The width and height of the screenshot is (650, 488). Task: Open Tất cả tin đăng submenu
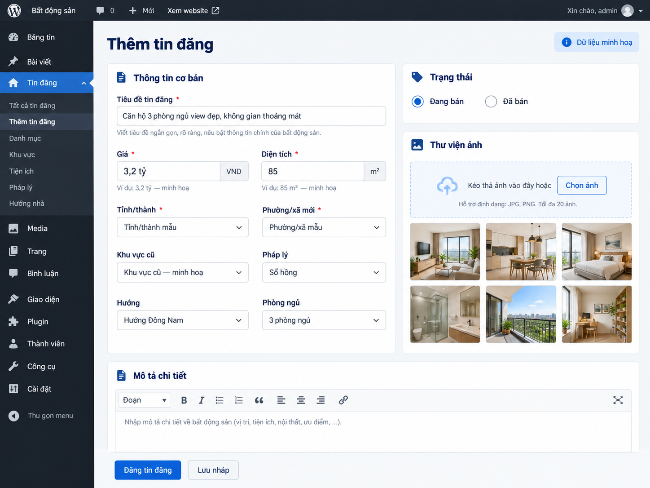click(32, 106)
